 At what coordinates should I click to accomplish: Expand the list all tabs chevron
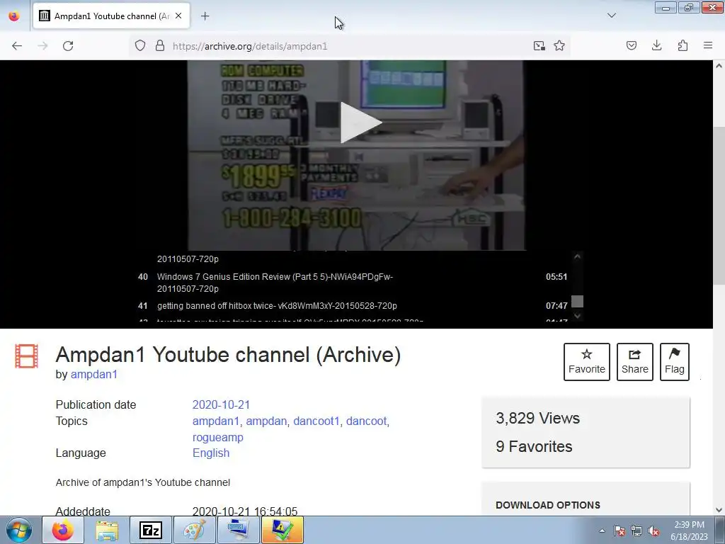coord(611,16)
